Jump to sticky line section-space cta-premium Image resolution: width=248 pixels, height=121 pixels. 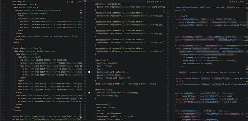[x=37, y=10]
